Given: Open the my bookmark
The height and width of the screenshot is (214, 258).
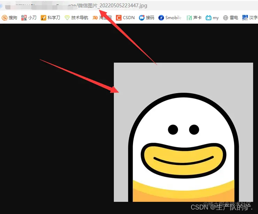Looking at the screenshot, I should (x=212, y=18).
